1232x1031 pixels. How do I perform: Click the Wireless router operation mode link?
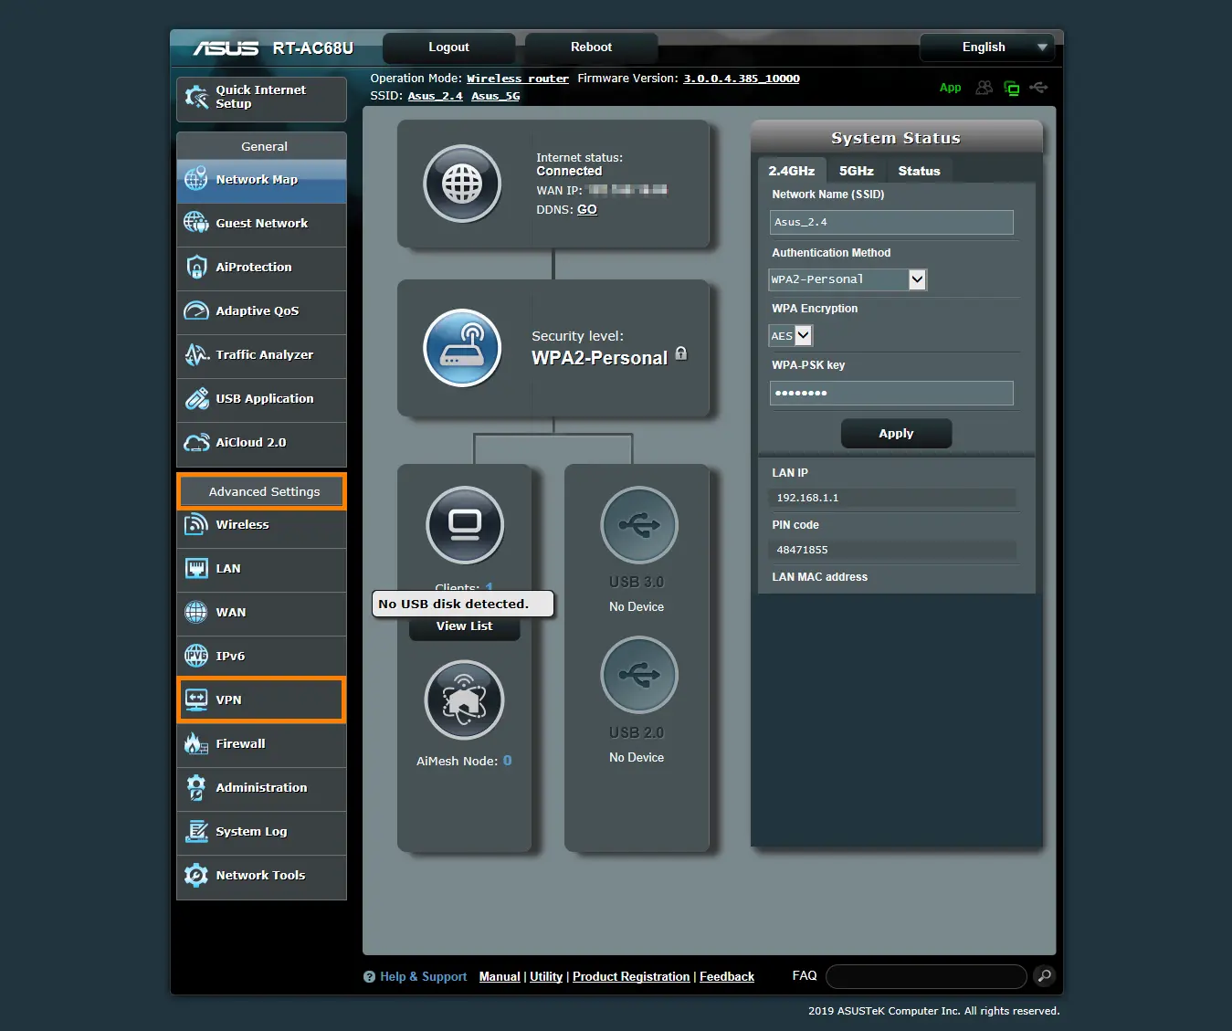click(x=518, y=79)
